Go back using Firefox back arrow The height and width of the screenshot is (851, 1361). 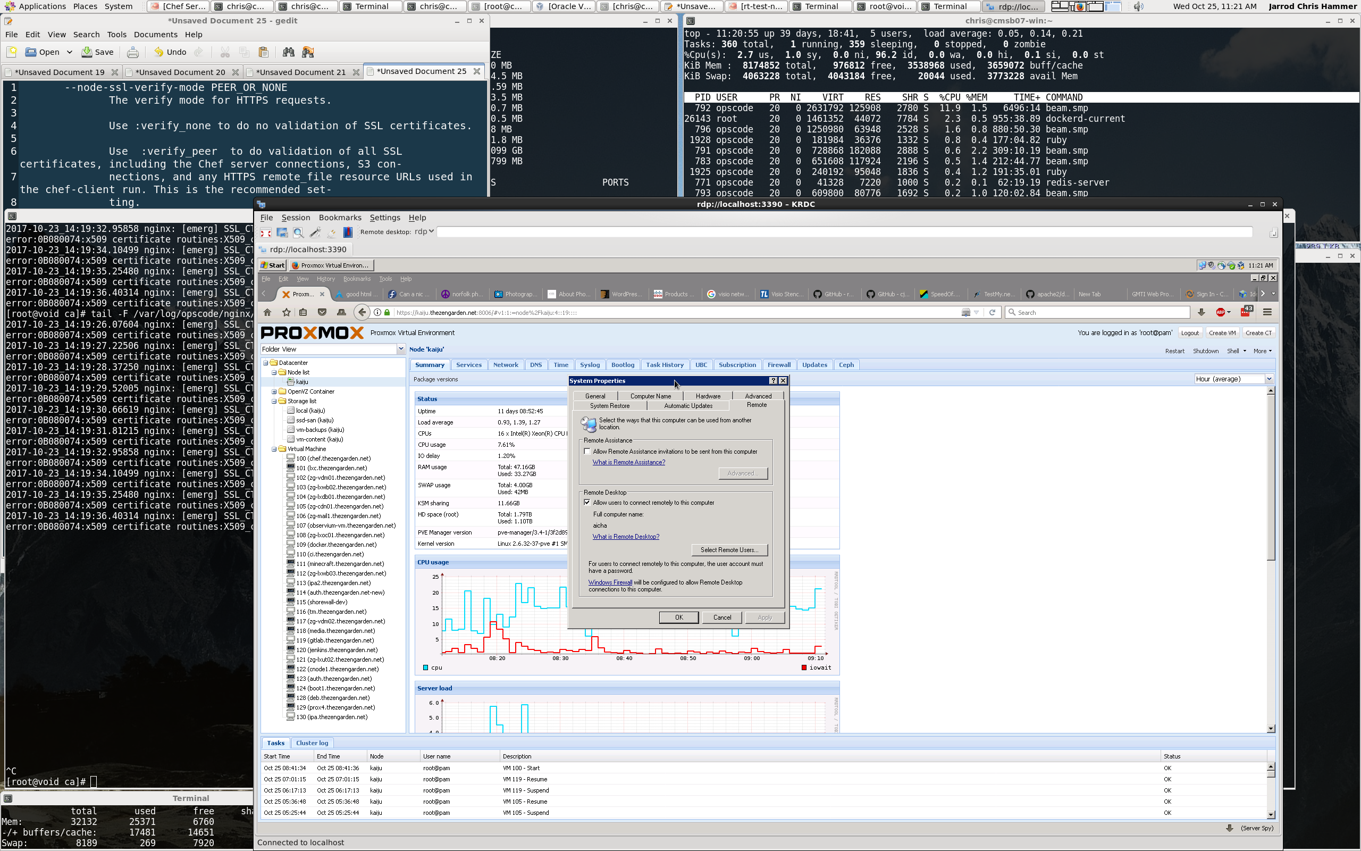pyautogui.click(x=362, y=312)
